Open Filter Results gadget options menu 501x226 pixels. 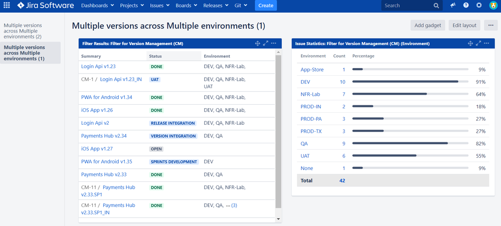pyautogui.click(x=273, y=44)
